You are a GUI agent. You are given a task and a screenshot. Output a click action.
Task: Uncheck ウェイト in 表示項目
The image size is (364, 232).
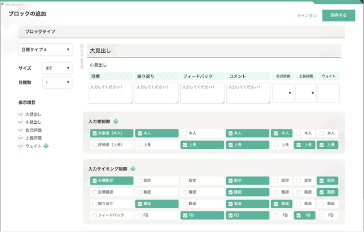point(21,146)
